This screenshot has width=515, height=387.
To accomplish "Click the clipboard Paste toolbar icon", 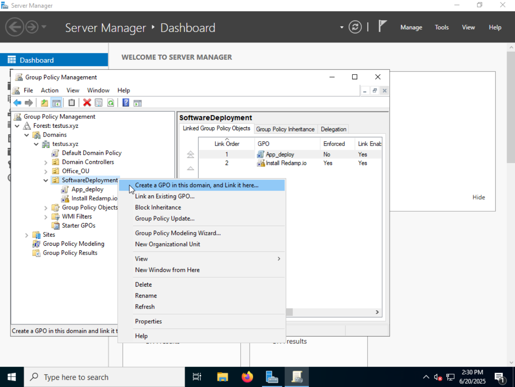I will (x=72, y=103).
